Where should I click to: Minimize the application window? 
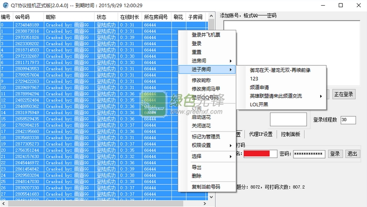[x=323, y=5]
